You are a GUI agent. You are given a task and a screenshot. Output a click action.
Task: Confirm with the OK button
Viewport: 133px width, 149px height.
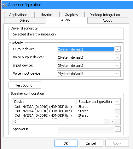coord(66,143)
